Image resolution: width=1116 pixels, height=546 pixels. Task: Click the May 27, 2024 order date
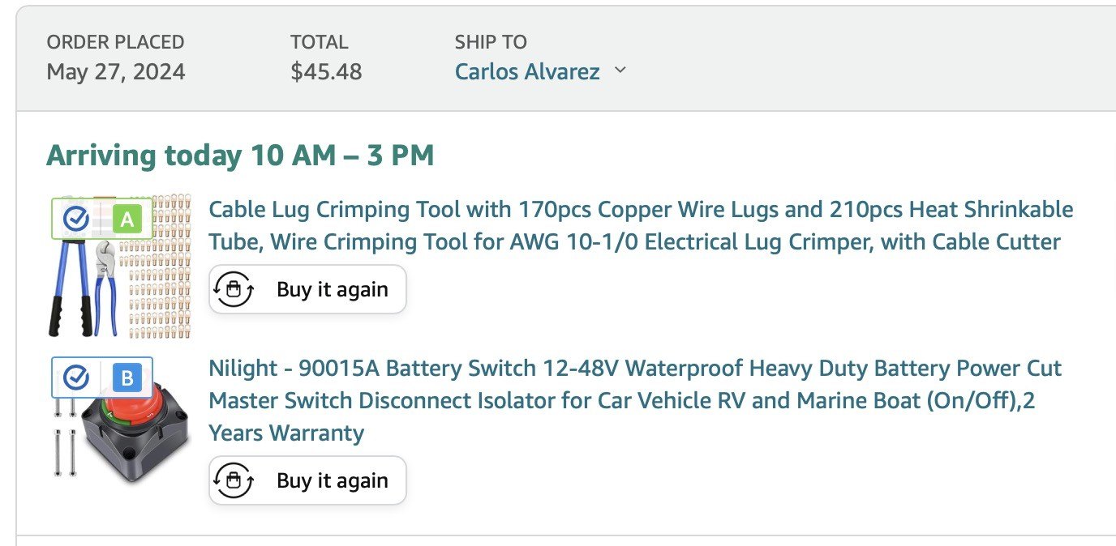point(116,72)
